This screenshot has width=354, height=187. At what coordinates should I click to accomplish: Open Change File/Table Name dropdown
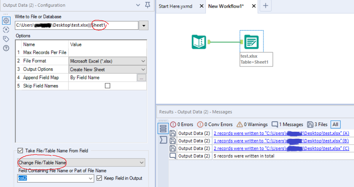pos(81,163)
